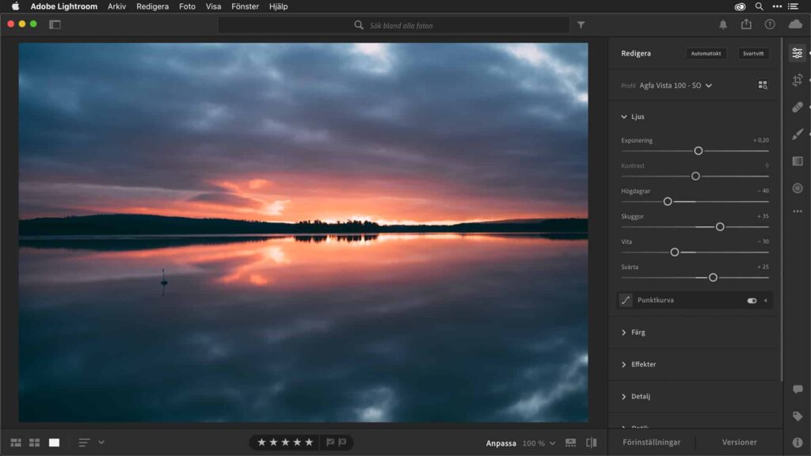Open the sort options chevron
The height and width of the screenshot is (456, 811).
pos(101,443)
